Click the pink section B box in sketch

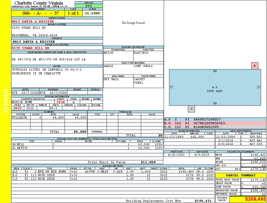(255, 66)
